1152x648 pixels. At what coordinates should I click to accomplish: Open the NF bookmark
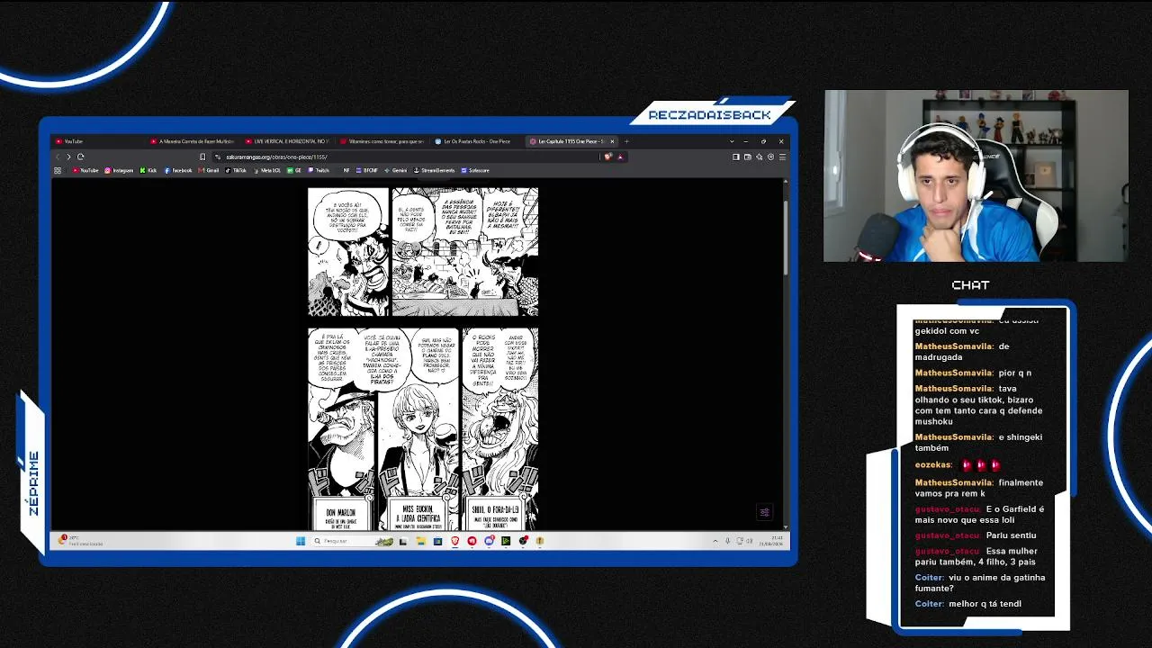click(346, 170)
